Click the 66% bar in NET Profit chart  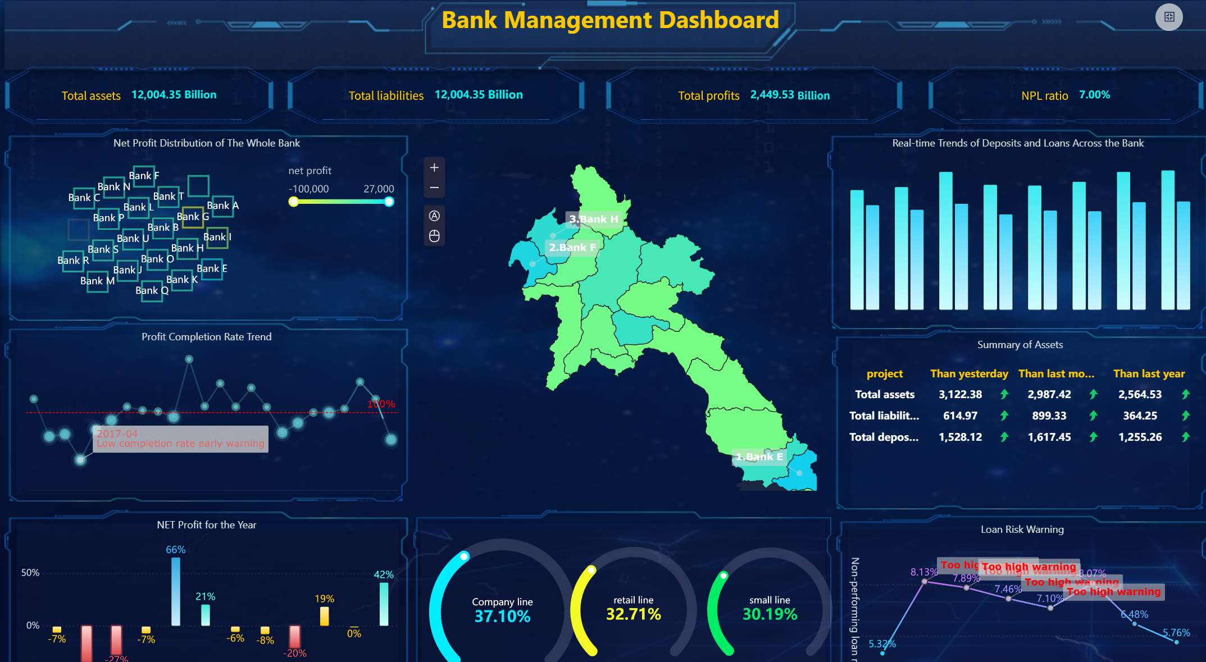coord(176,591)
